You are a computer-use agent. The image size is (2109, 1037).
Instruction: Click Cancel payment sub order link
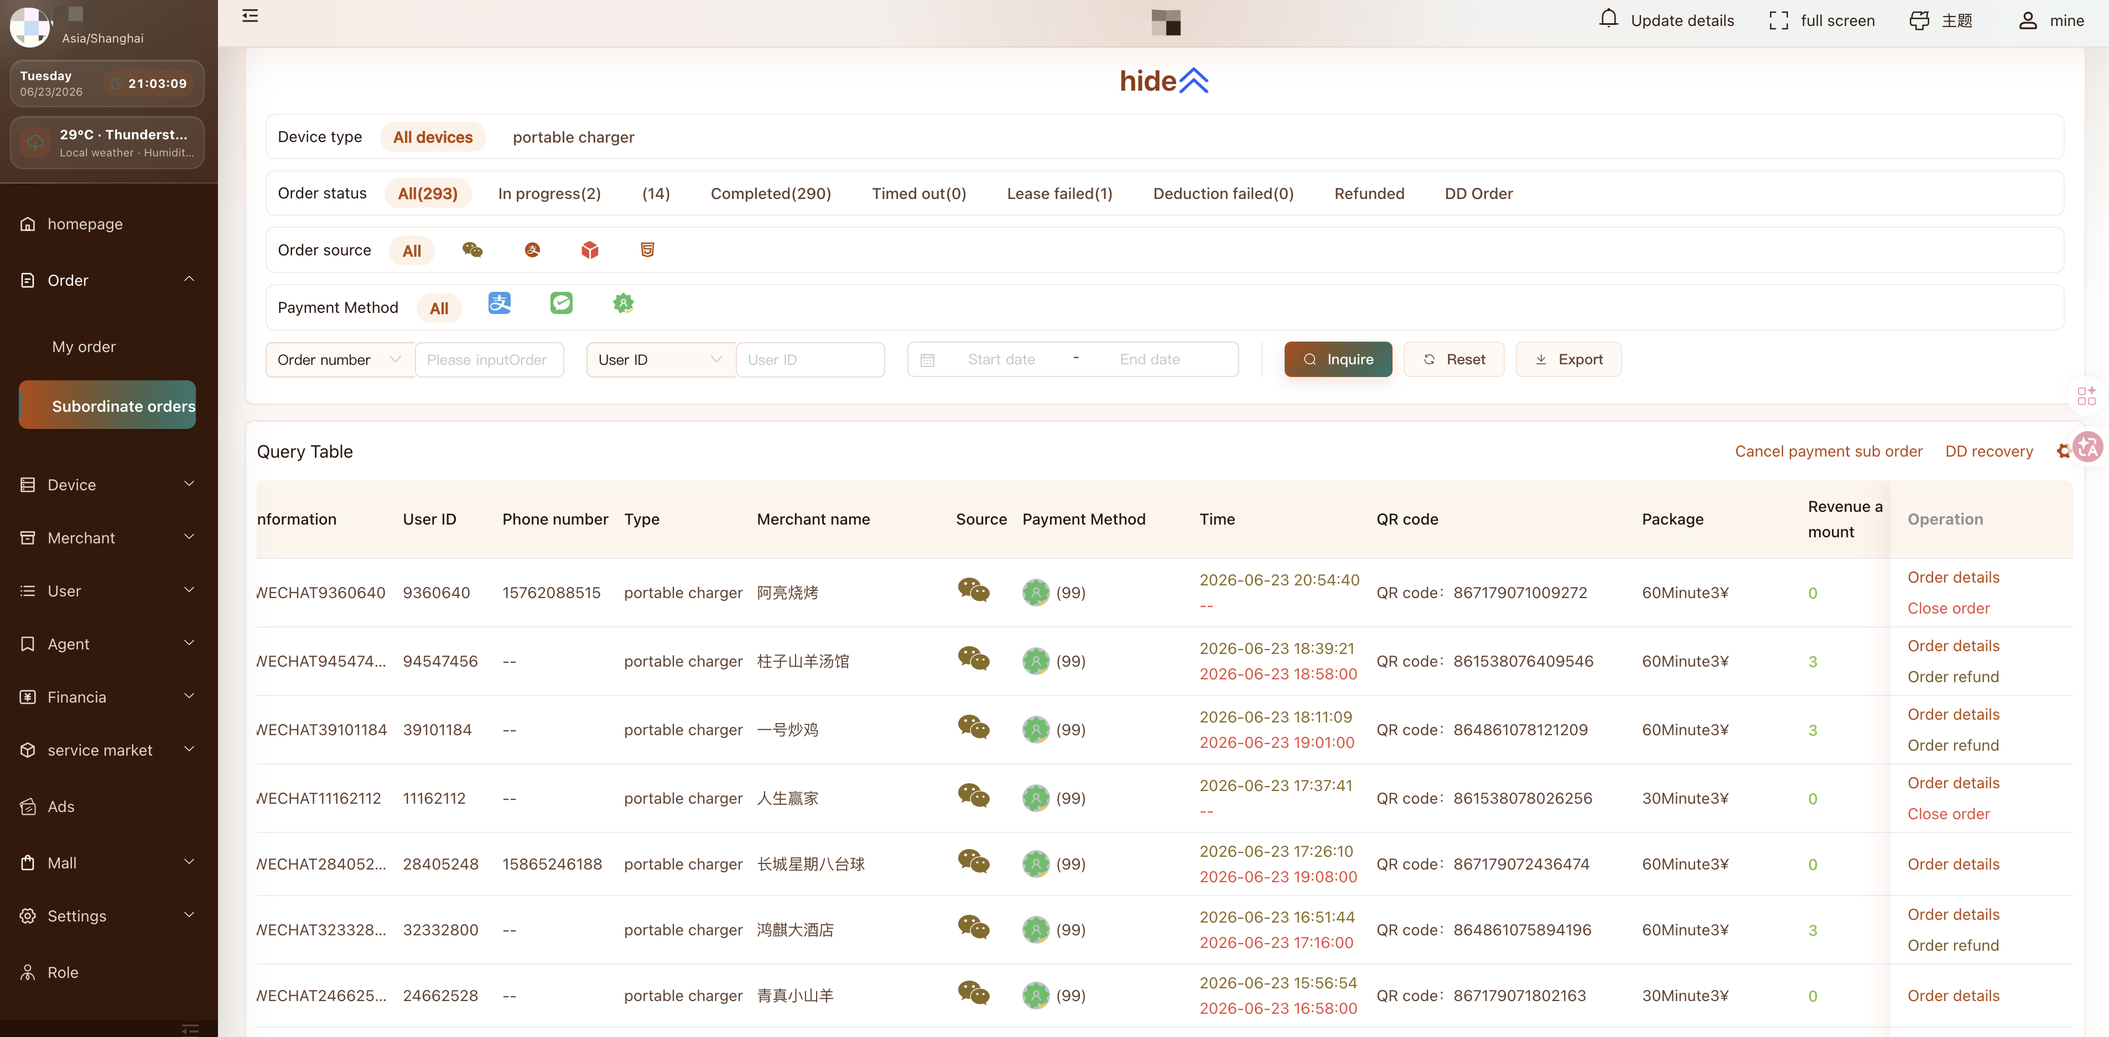point(1828,452)
